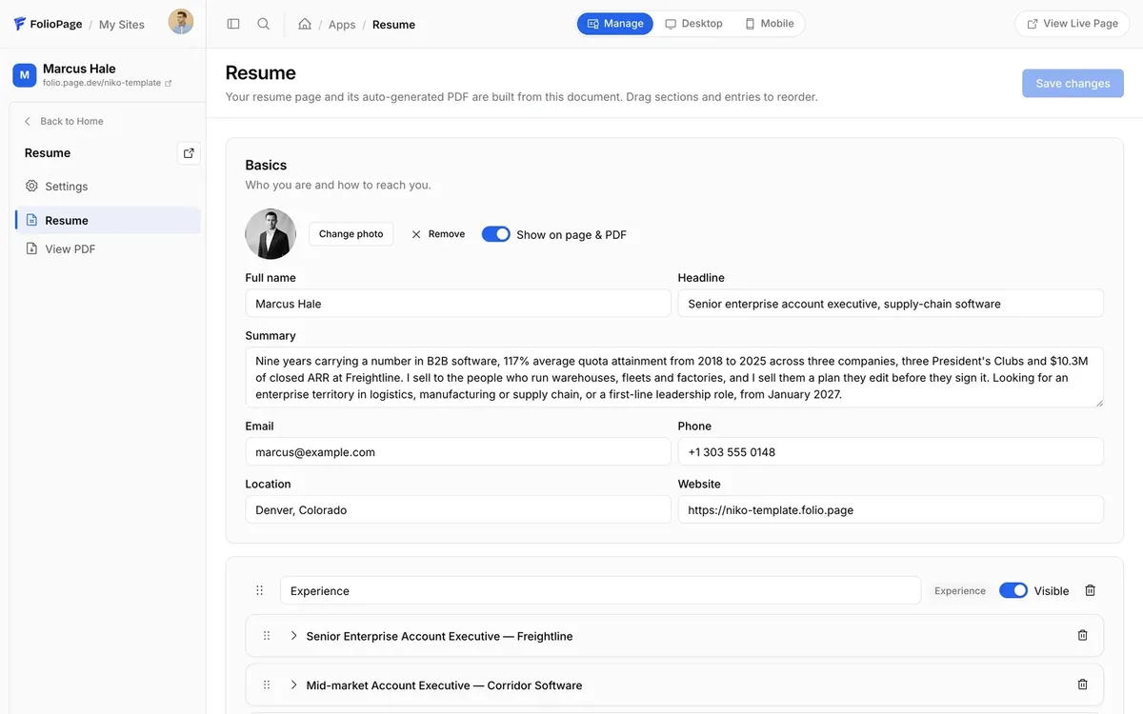Image resolution: width=1143 pixels, height=714 pixels.
Task: Focus the Email field
Action: click(458, 452)
